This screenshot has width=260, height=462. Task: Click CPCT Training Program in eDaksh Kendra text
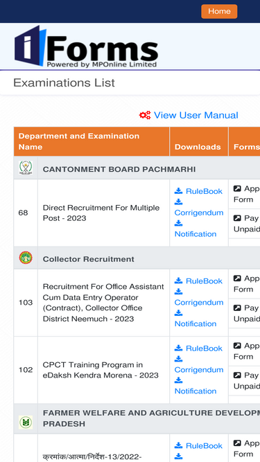pyautogui.click(x=101, y=370)
